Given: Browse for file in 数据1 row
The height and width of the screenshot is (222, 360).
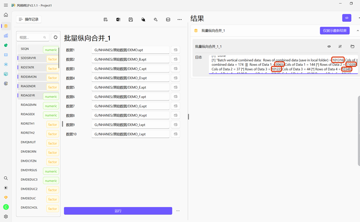Looking at the screenshot, I should click(x=176, y=50).
